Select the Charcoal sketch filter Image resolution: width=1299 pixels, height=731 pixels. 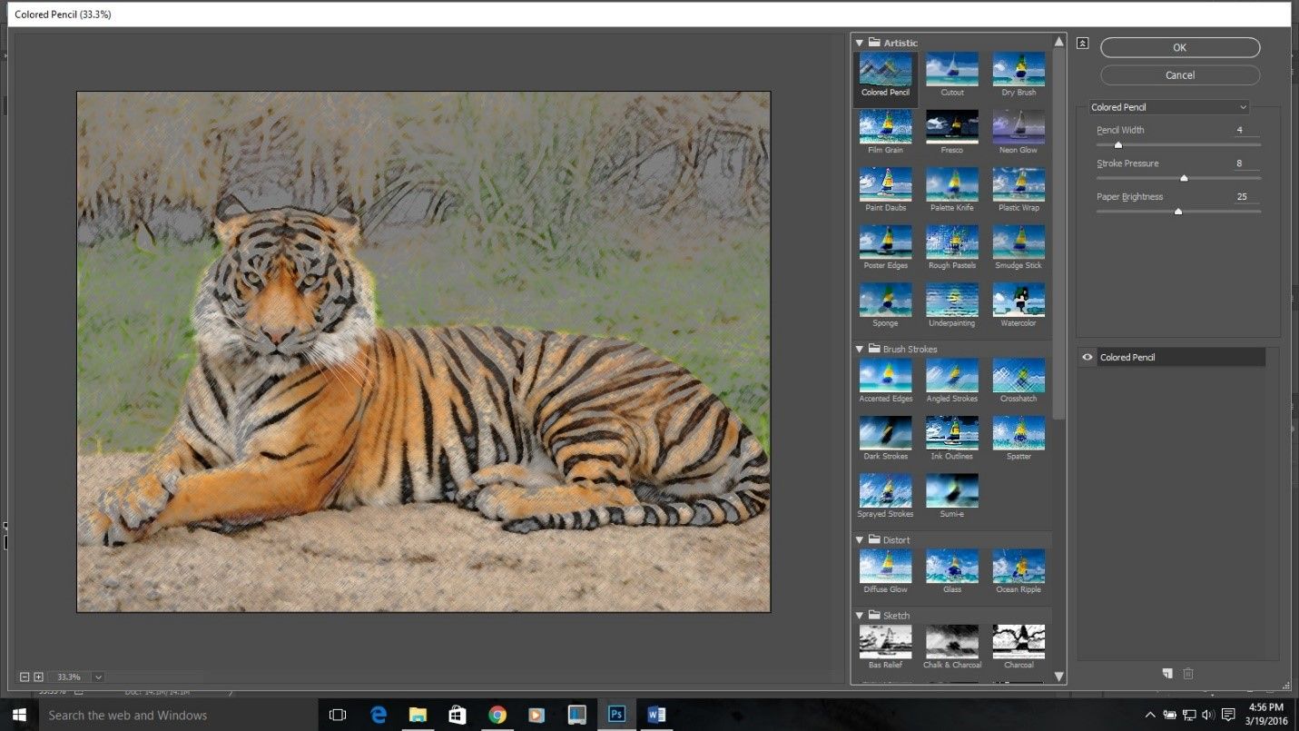click(1018, 642)
